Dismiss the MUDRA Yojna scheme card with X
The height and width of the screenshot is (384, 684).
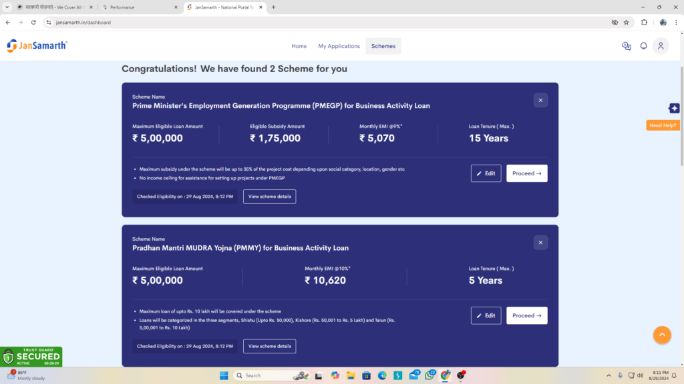click(x=540, y=243)
